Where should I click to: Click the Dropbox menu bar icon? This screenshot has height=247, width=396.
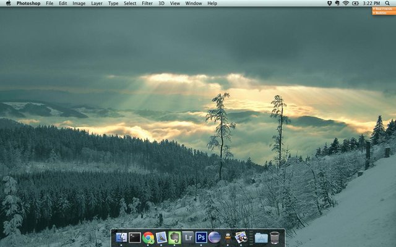(329, 3)
